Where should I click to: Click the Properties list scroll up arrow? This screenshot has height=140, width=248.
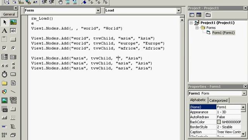pos(243,107)
